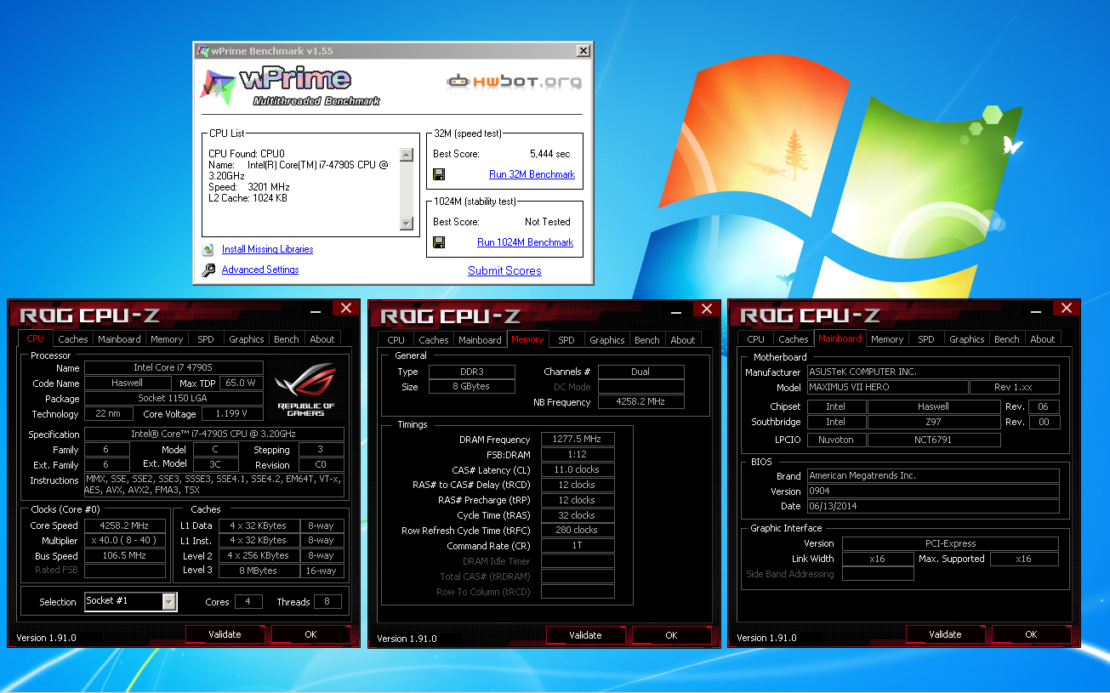Minimize the CPU-Z window showing the CPU tab
Screen dimensions: 1110x693
click(315, 311)
